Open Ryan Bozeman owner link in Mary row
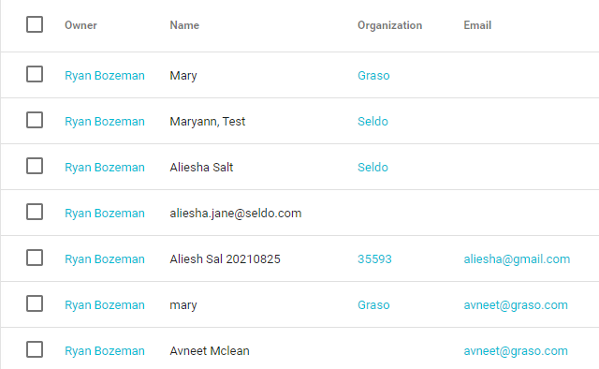 105,75
